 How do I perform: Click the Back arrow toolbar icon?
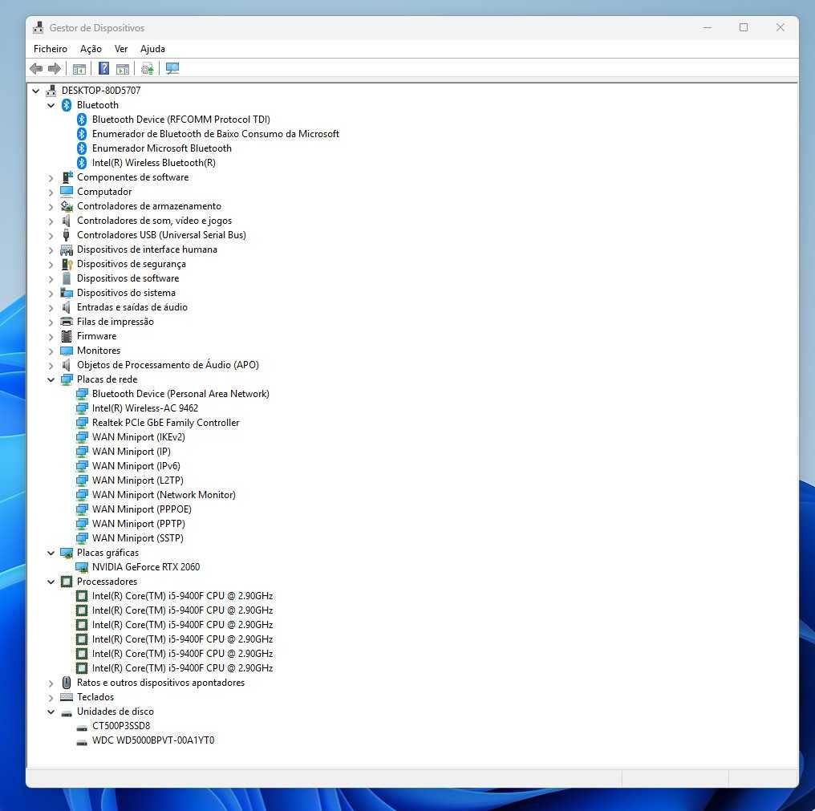click(x=36, y=68)
